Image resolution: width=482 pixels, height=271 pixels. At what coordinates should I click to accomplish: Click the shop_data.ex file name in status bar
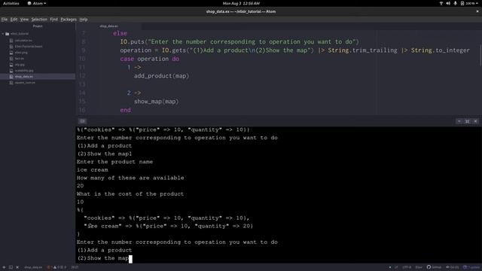click(x=33, y=267)
